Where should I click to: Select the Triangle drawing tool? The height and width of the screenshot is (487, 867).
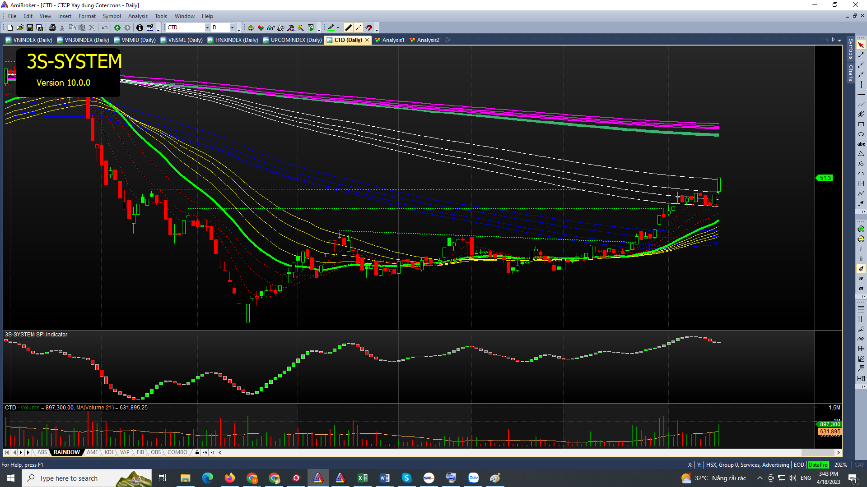pos(861,154)
